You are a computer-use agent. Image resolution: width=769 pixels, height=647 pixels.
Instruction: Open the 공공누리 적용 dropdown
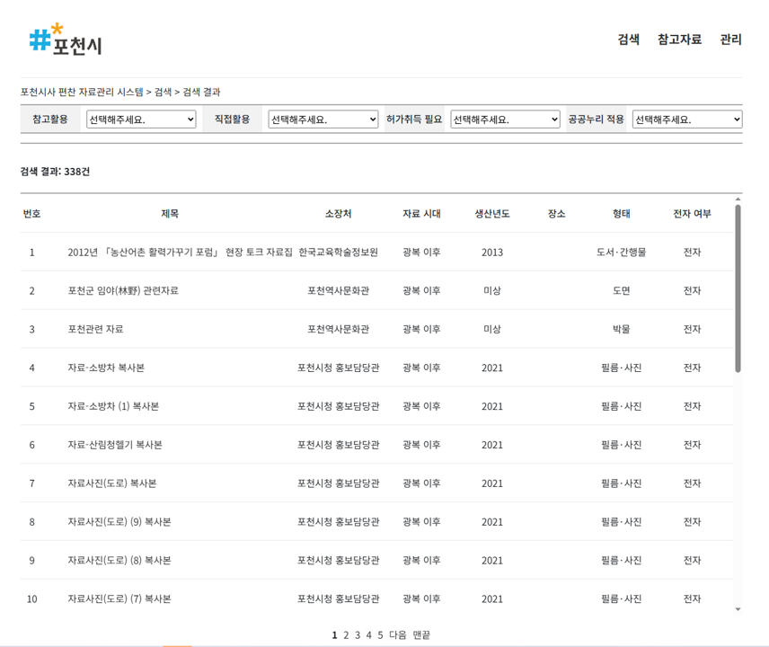(687, 118)
